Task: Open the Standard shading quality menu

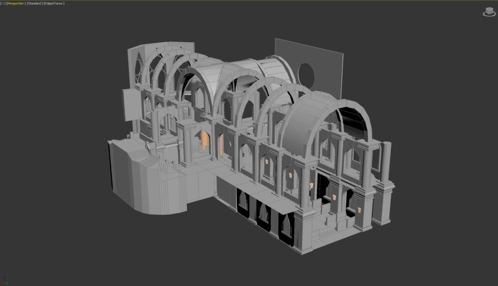Action: 34,3
